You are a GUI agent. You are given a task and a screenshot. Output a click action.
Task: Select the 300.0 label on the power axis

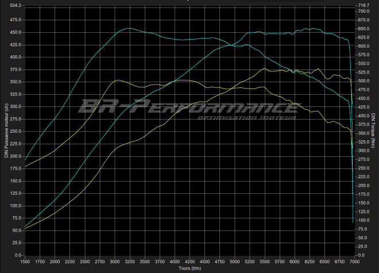pos(14,107)
